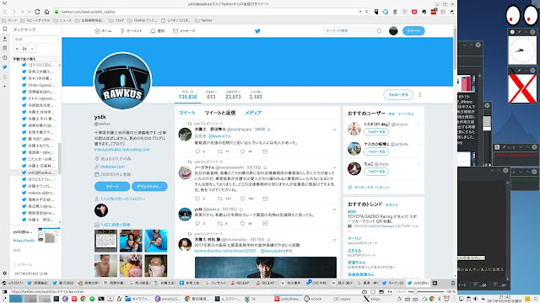Open the Vivaldi V menu
The height and width of the screenshot is (303, 540).
pos(4,3)
